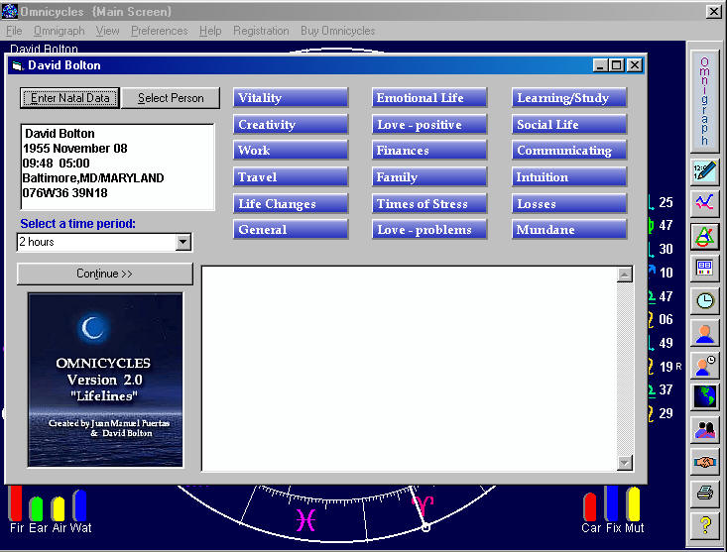
Task: Open the time period dropdown arrow
Action: [182, 242]
